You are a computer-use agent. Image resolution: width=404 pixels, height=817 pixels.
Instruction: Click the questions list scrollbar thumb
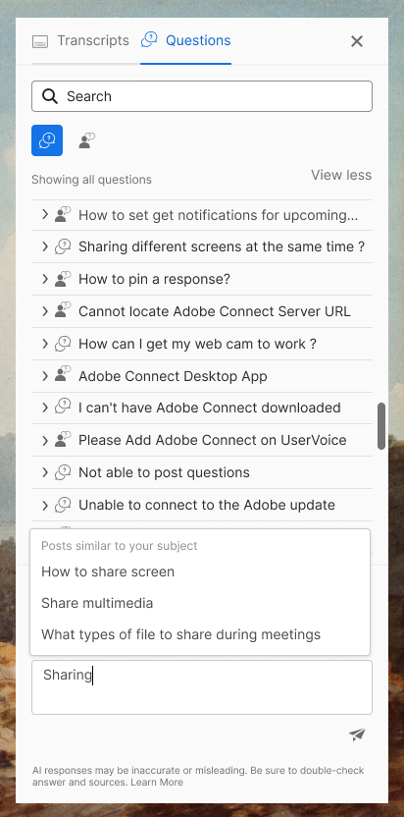click(x=381, y=426)
